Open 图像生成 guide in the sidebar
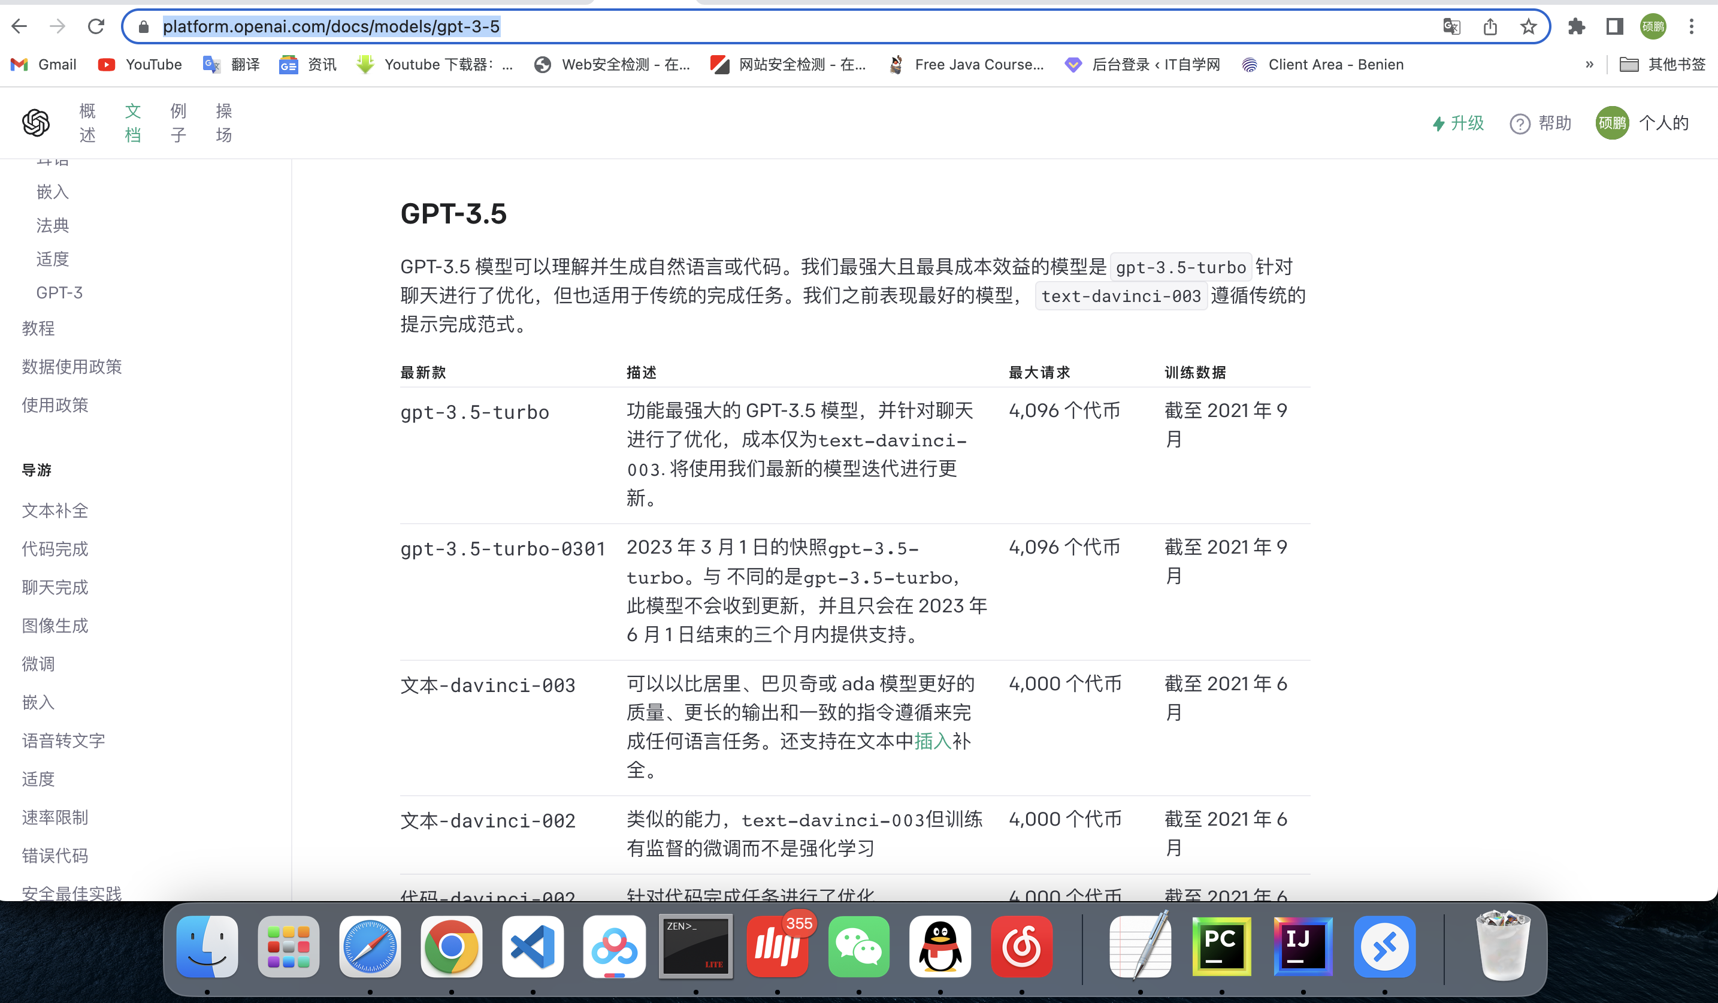The width and height of the screenshot is (1718, 1003). tap(55, 626)
